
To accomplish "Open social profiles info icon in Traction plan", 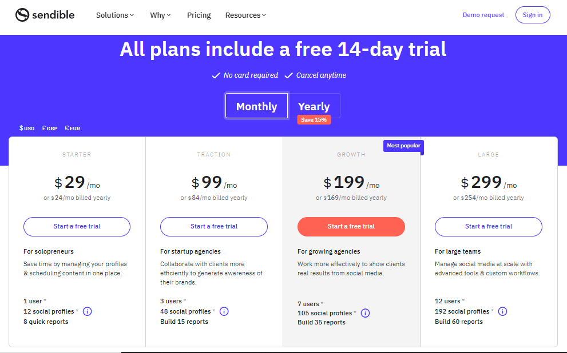I will [x=224, y=311].
